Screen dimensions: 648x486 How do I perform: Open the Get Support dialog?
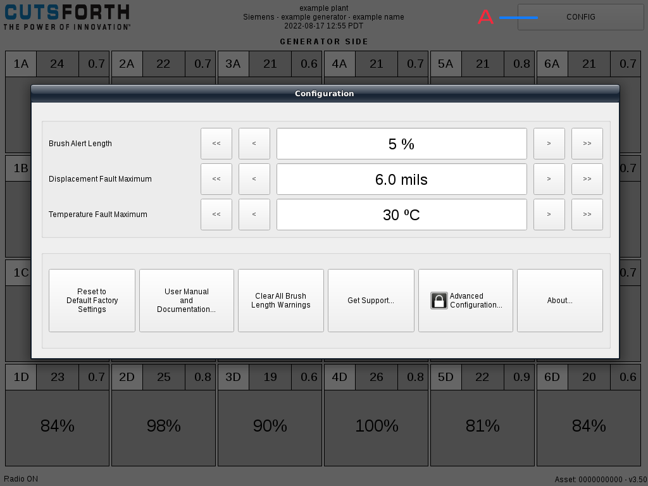click(371, 301)
